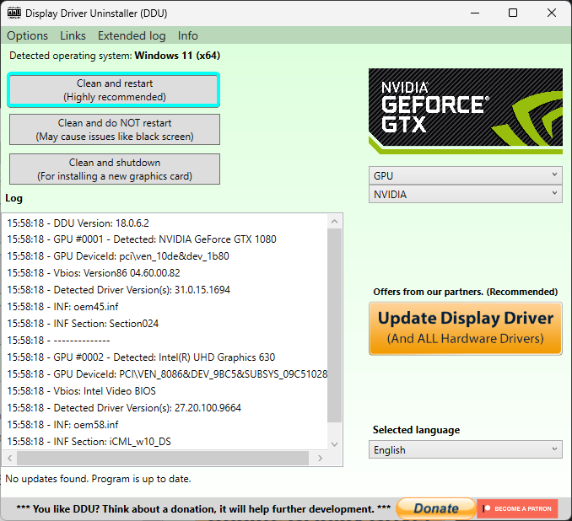Click log line PCI\VEN_8086&DEV_9BC5
572x521 pixels.
tap(167, 374)
